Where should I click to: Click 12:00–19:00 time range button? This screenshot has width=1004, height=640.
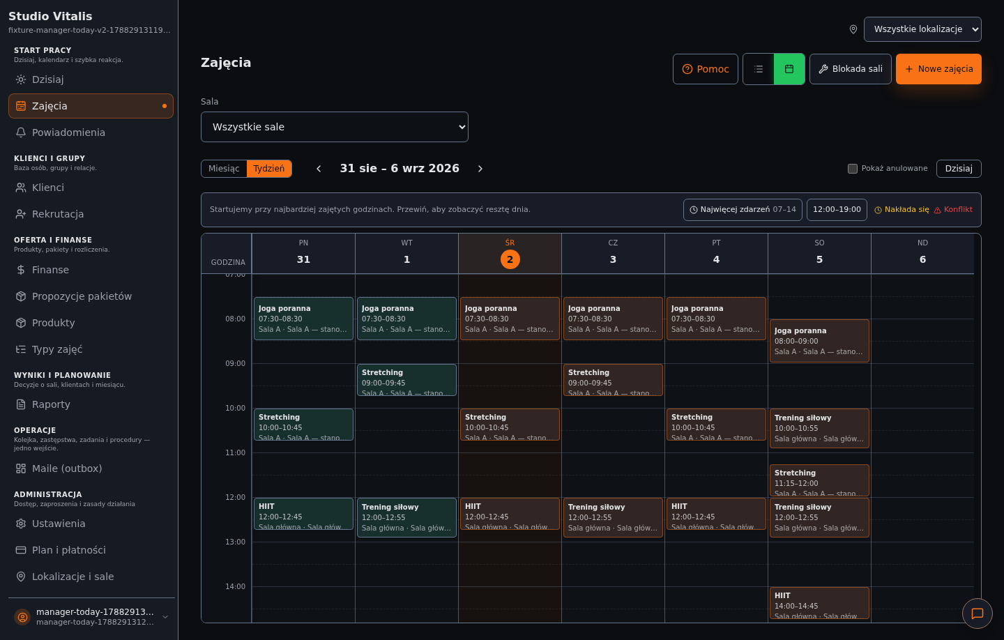tap(837, 210)
